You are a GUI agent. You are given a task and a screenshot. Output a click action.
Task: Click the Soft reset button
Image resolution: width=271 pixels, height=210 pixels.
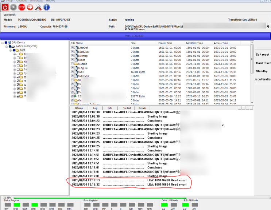[262, 55]
